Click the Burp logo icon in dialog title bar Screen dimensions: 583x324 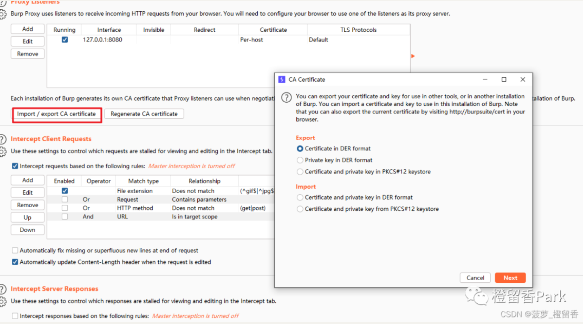[282, 80]
